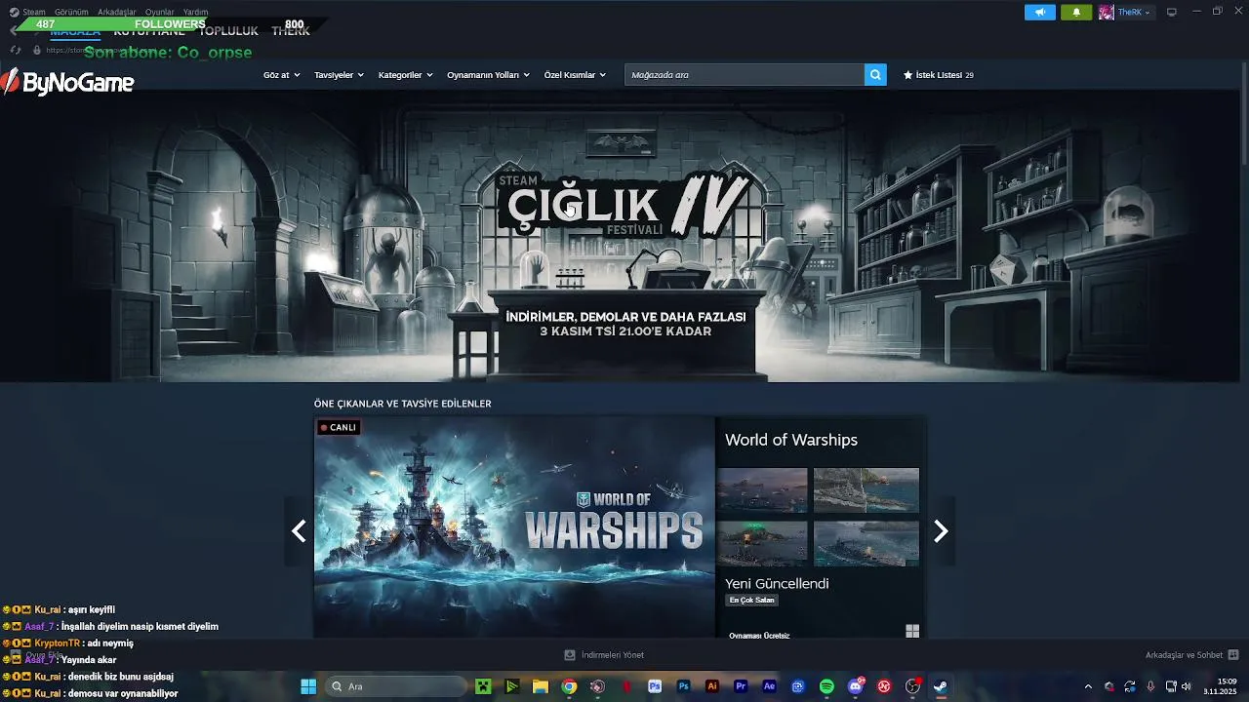Select the second World of Warships screenshot
Image resolution: width=1249 pixels, height=702 pixels.
(866, 489)
